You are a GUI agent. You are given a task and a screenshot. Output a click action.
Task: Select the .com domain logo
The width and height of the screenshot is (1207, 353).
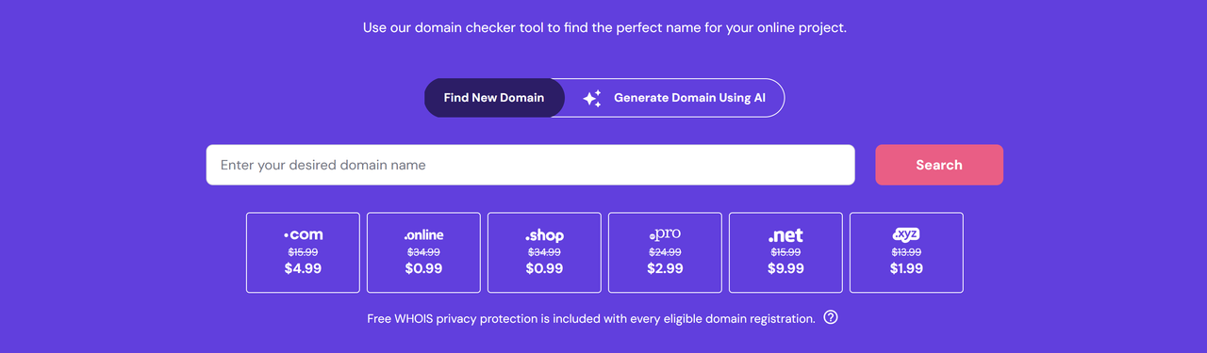pos(303,234)
